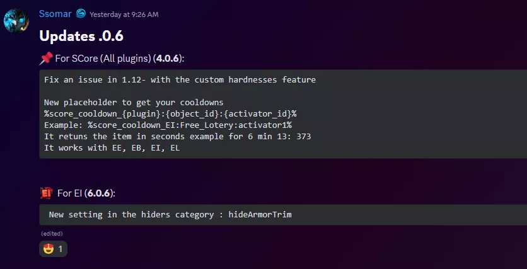Click the heart-eyes reaction count number
Image resolution: width=527 pixels, height=269 pixels.
coord(61,249)
